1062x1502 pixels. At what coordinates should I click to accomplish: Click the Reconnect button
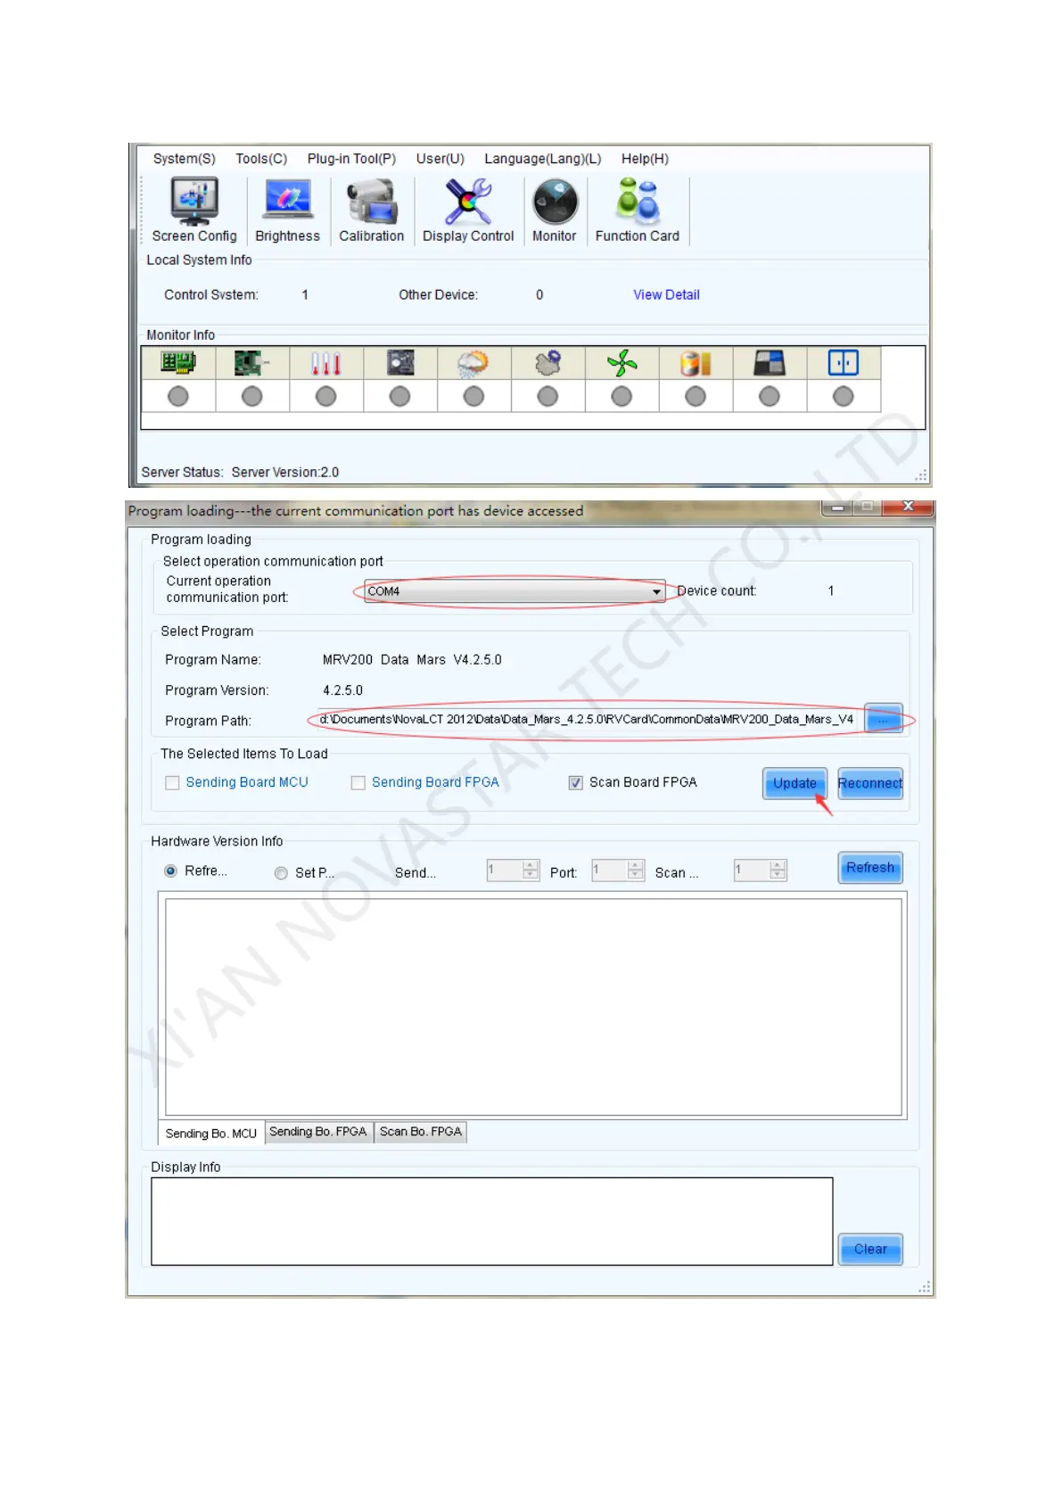pos(870,783)
